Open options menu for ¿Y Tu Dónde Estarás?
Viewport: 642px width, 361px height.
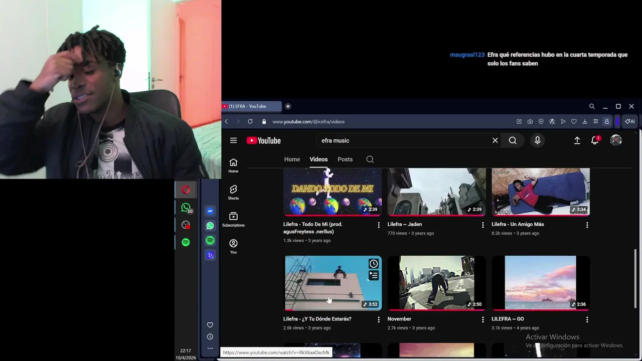click(x=379, y=319)
